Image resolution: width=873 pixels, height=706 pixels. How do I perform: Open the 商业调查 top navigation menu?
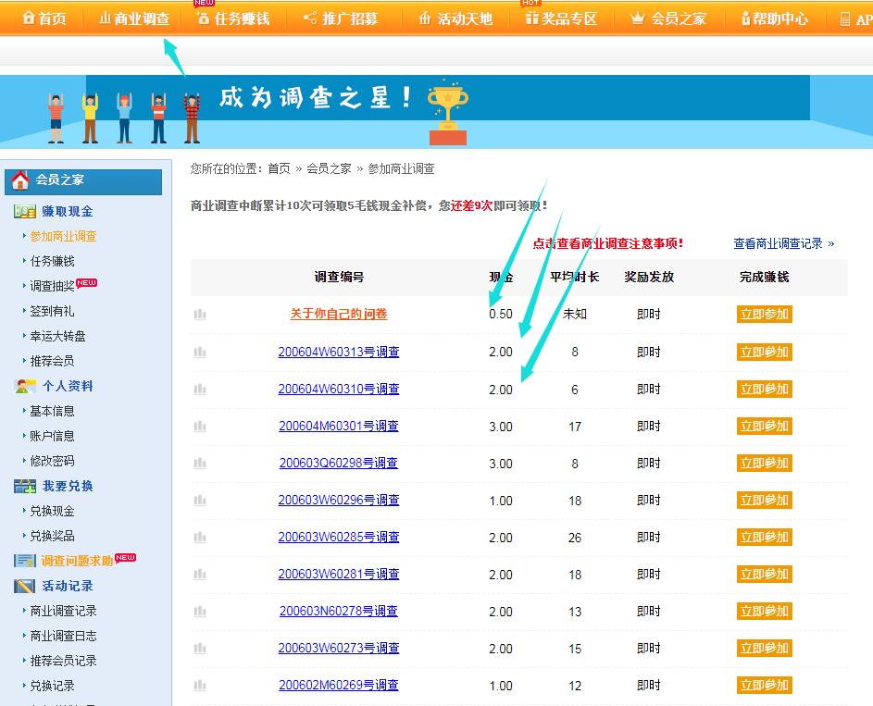point(134,19)
